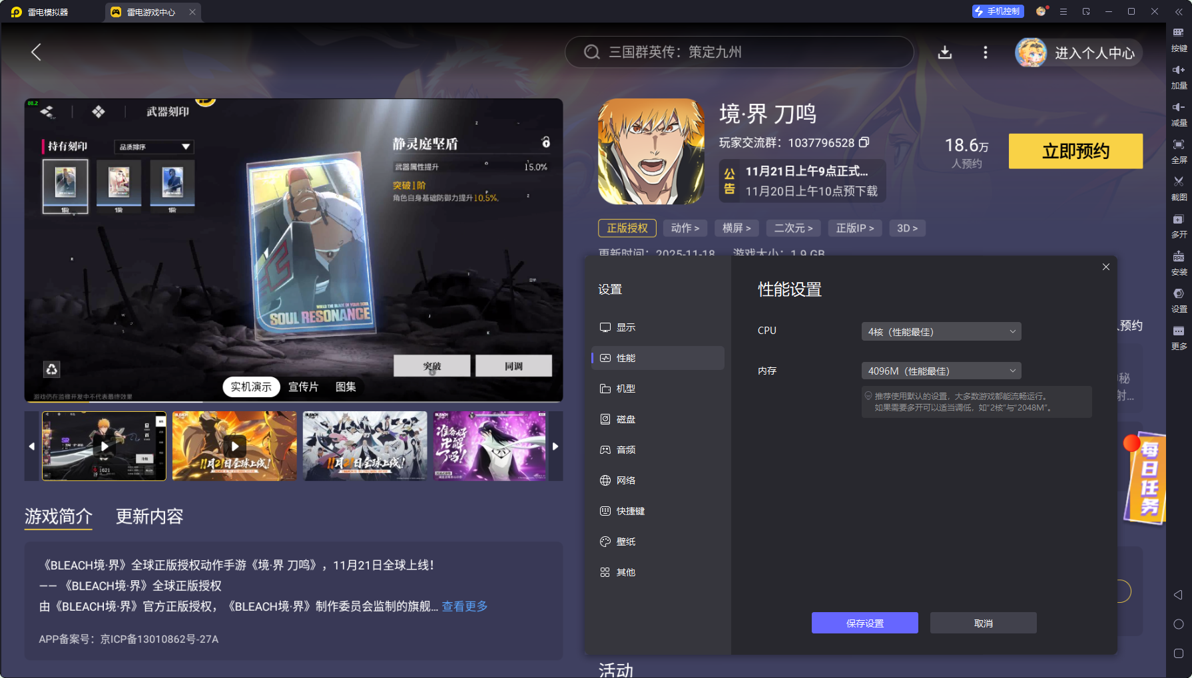Open the CPU cores dropdown
Screen dimensions: 1192x678
click(x=940, y=331)
